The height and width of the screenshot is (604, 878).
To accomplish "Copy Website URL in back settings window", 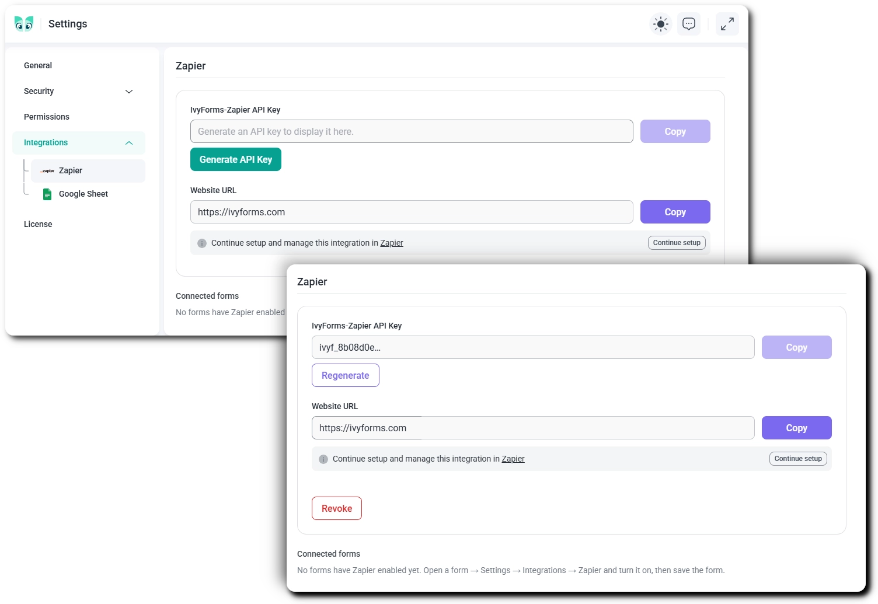I will [675, 212].
